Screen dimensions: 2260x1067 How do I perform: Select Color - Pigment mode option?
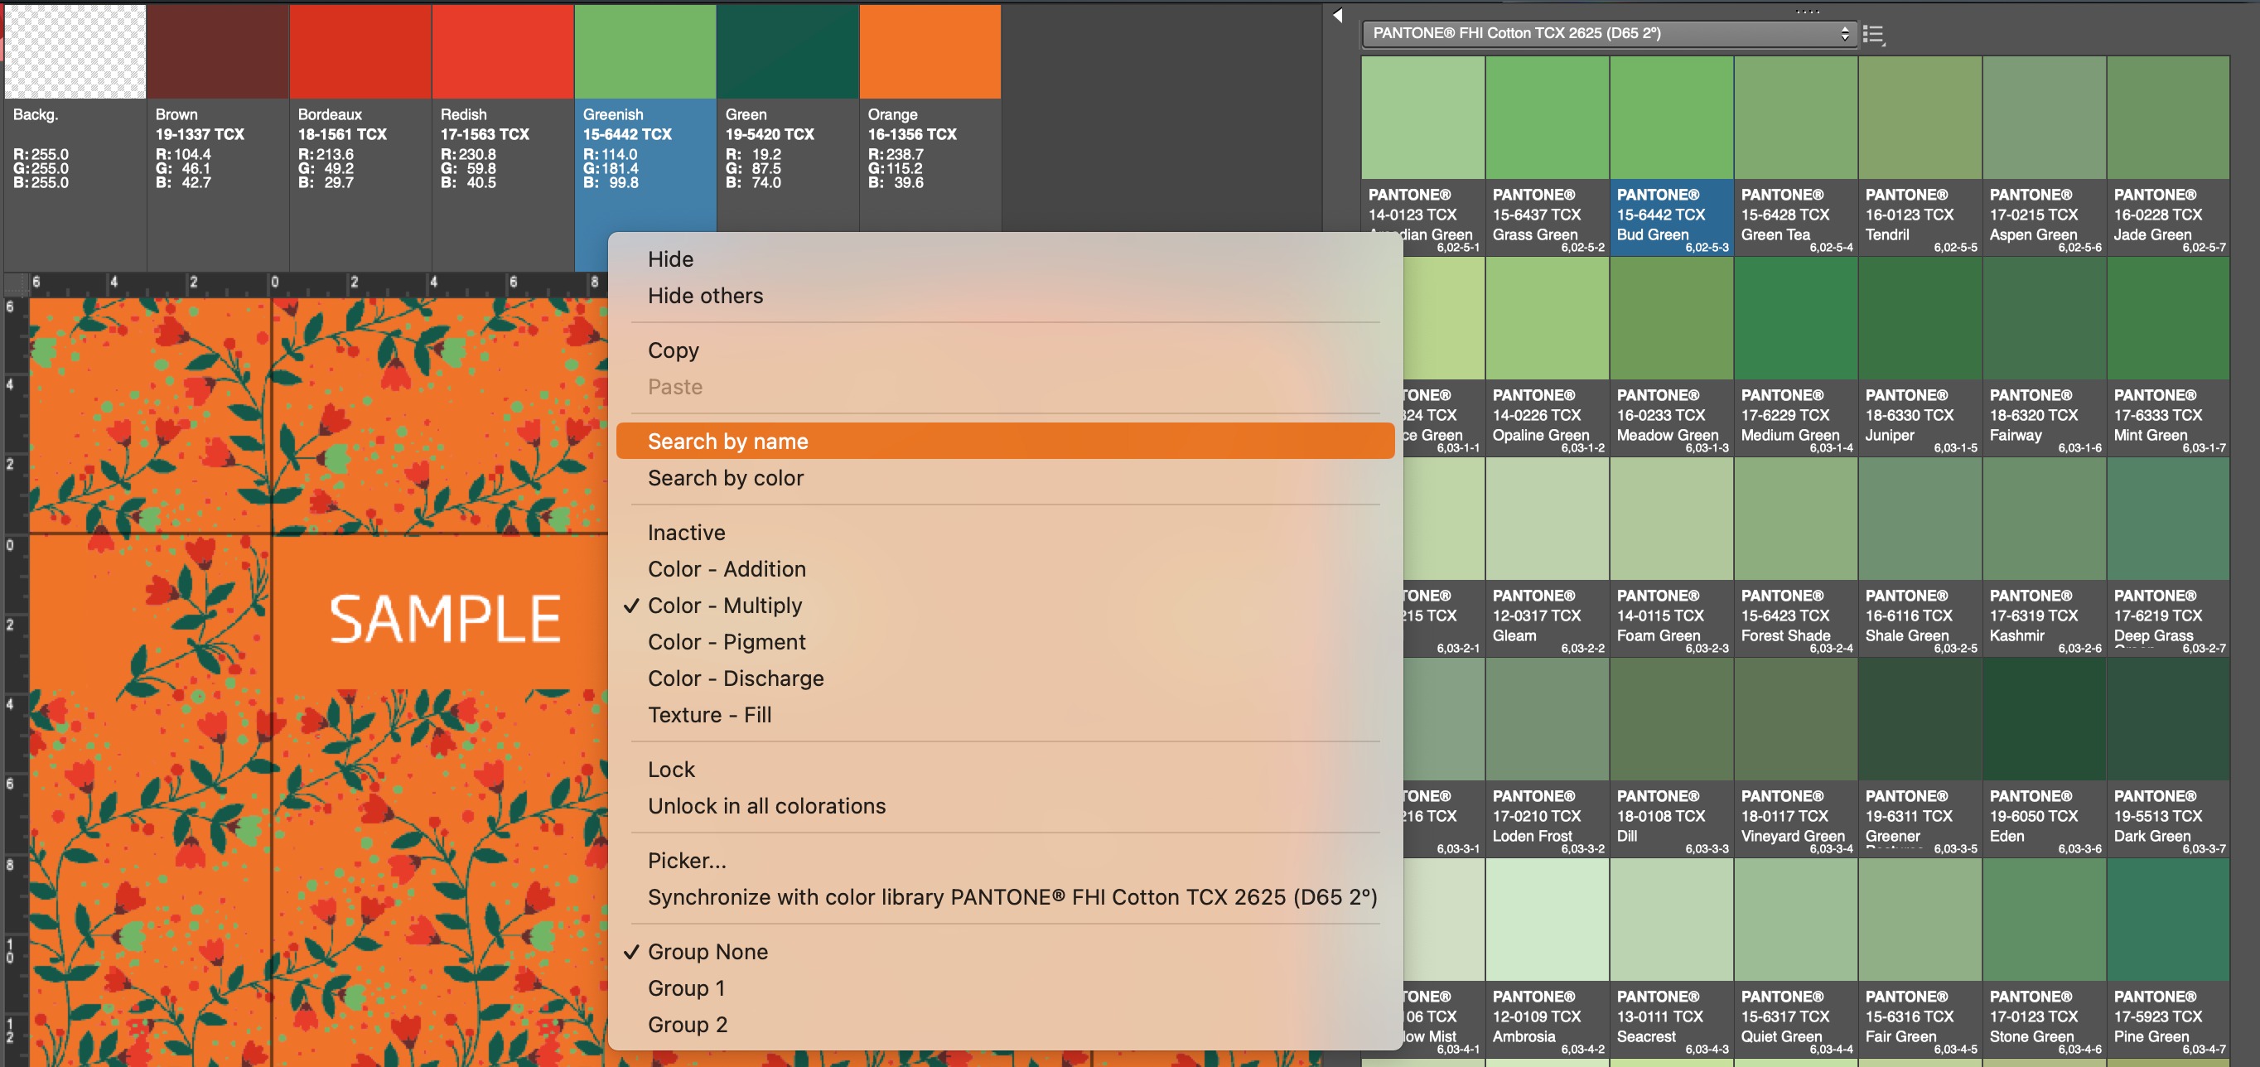[726, 642]
